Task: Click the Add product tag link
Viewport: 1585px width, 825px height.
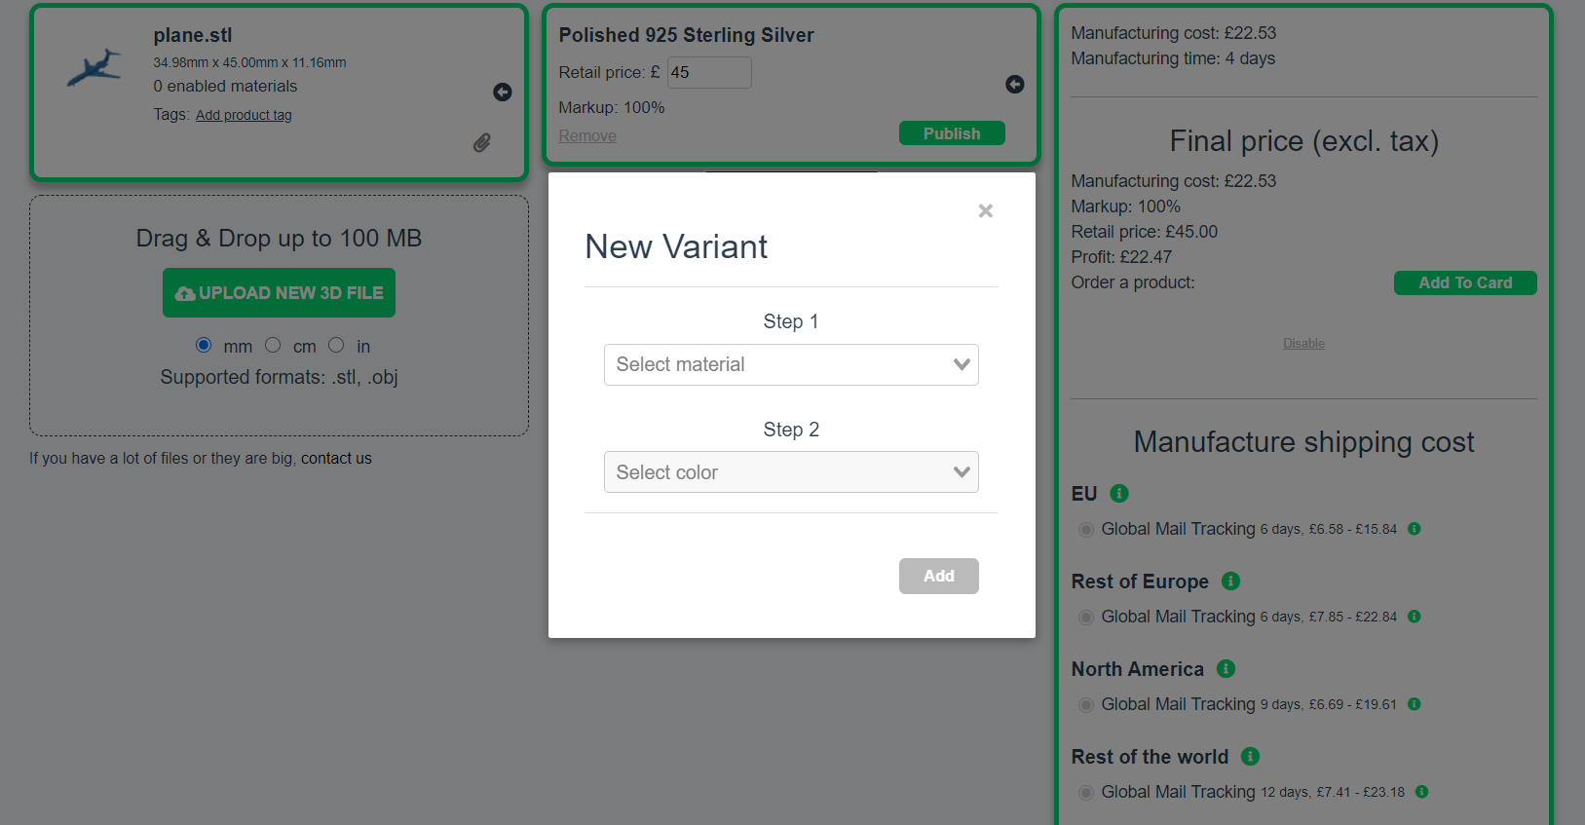Action: coord(244,115)
